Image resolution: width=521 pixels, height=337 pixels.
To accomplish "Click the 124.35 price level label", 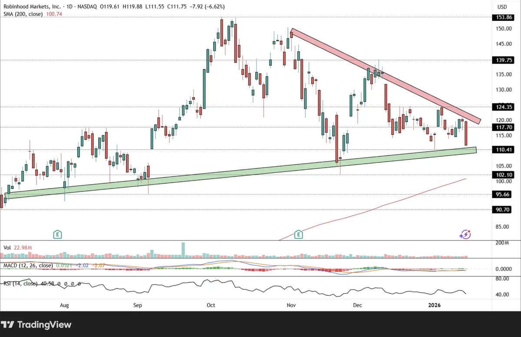I will point(504,107).
